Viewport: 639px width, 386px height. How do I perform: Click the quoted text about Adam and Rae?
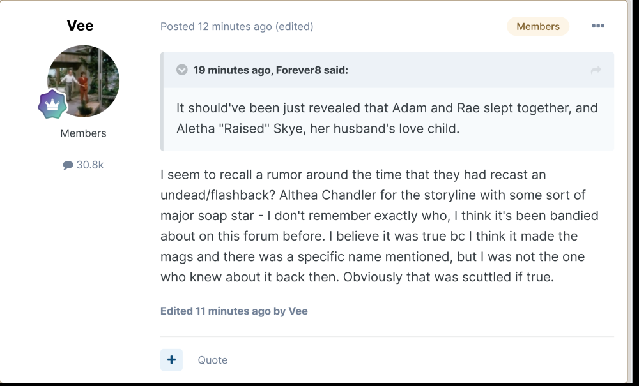click(387, 117)
